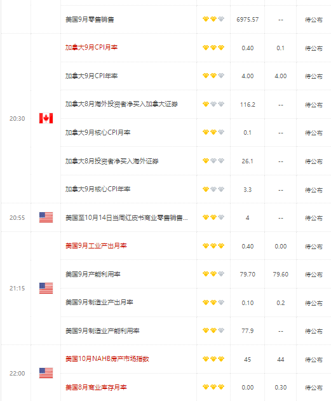
Task: Click 待公布 status for 美国9月工业产出月率
Action: tap(314, 247)
